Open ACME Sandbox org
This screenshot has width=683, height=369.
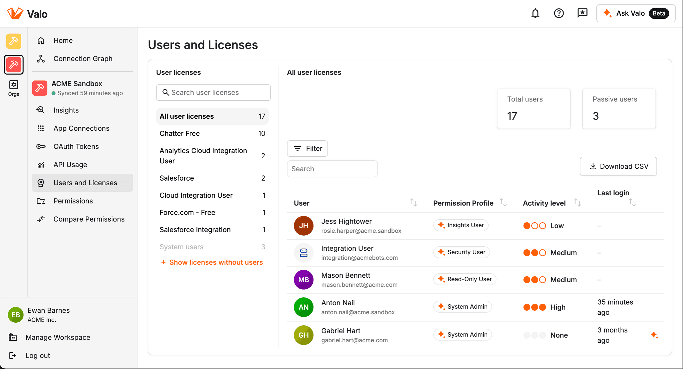pyautogui.click(x=82, y=88)
